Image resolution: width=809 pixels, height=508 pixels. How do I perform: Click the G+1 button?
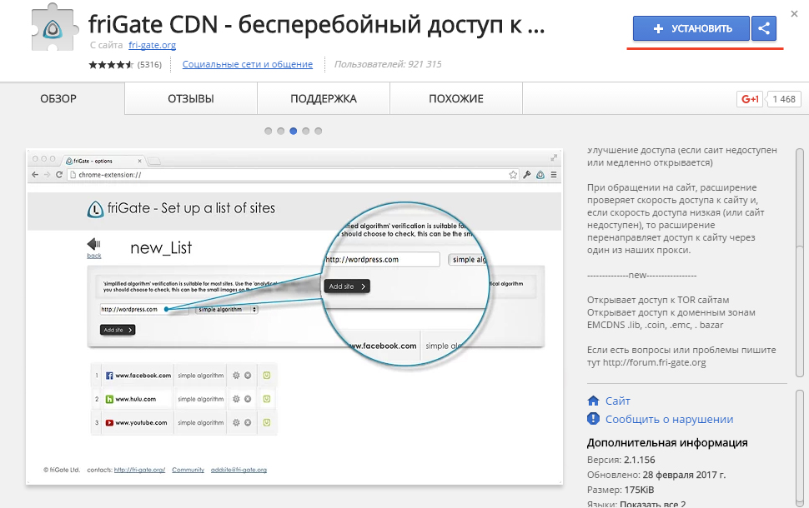click(750, 99)
